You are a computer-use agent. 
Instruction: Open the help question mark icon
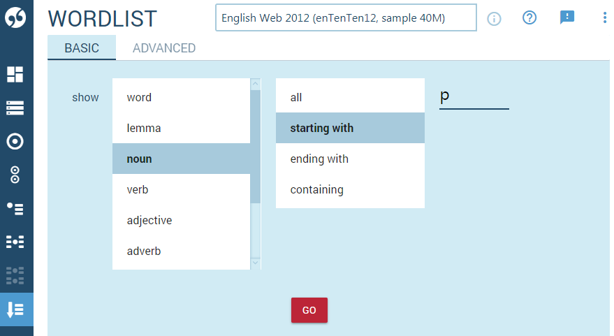point(529,18)
